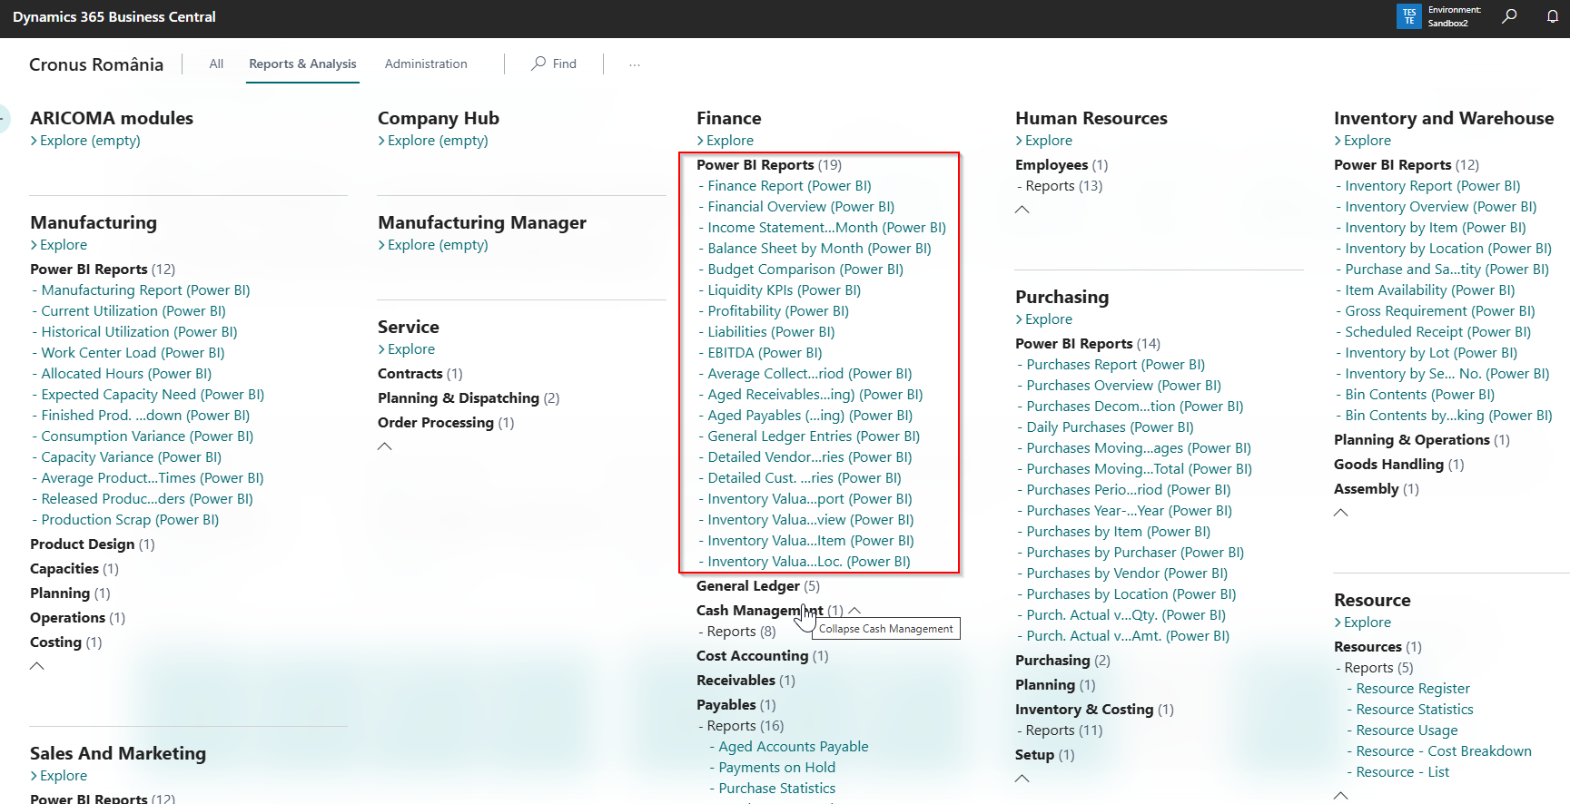1570x804 pixels.
Task: Click the Find magnifier button
Action: tap(554, 64)
